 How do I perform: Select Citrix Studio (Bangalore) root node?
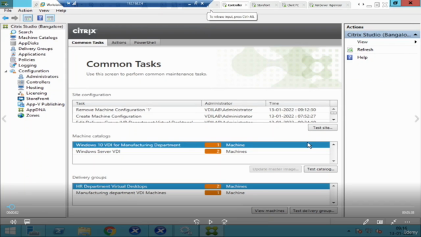37,26
